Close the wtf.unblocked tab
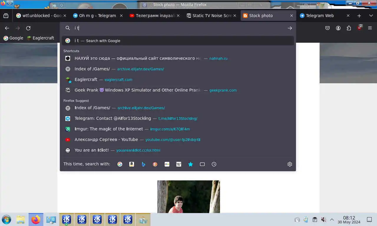This screenshot has height=226, width=377. (65, 16)
